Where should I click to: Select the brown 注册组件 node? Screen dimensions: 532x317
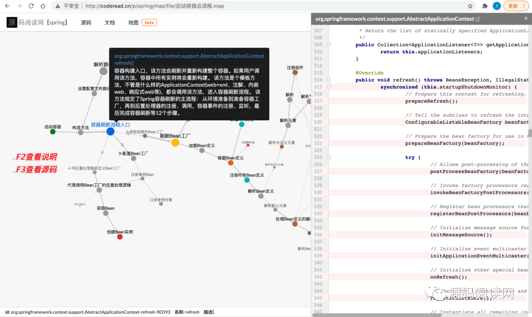coord(295,72)
